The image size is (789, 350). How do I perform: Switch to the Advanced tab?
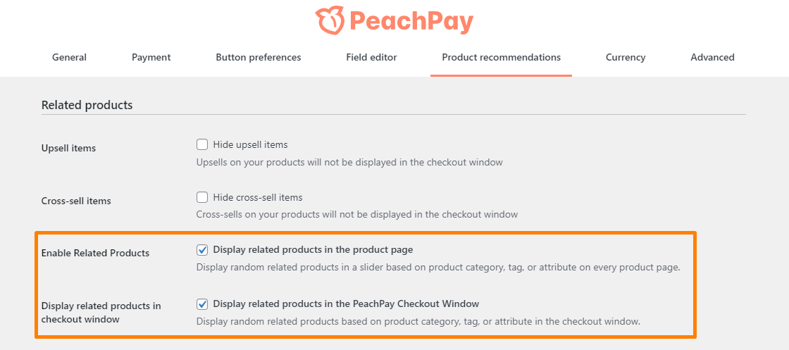tap(712, 57)
